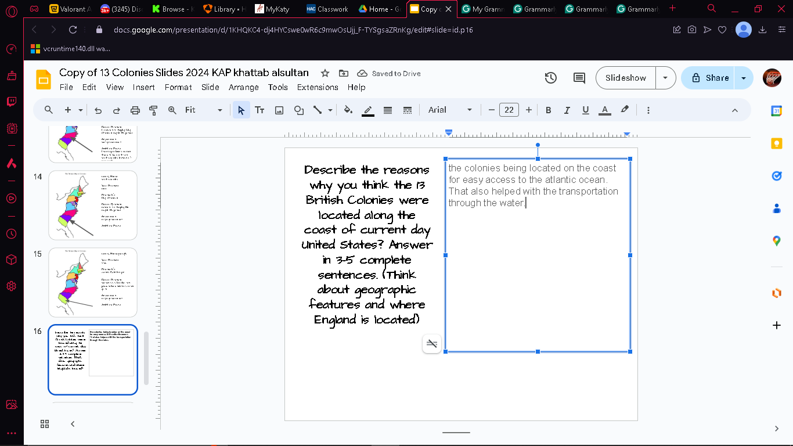
Task: Open the Arrange menu
Action: click(x=244, y=87)
